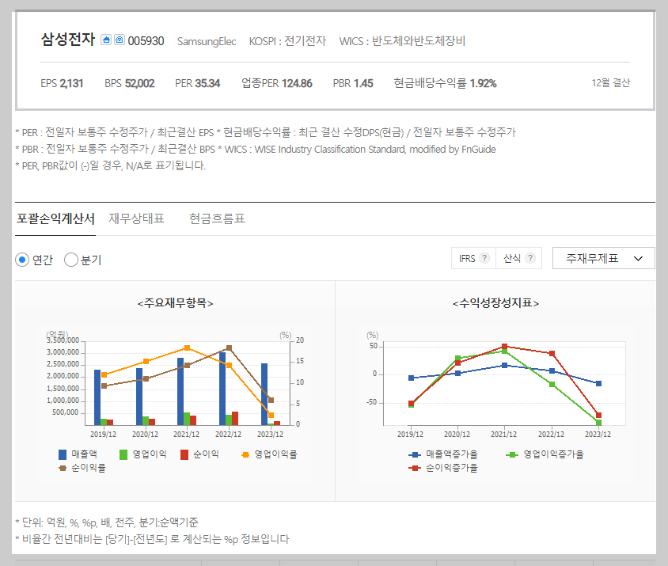Toggle the 순이익률 line legend entry
Image resolution: width=668 pixels, height=566 pixels.
pos(82,468)
